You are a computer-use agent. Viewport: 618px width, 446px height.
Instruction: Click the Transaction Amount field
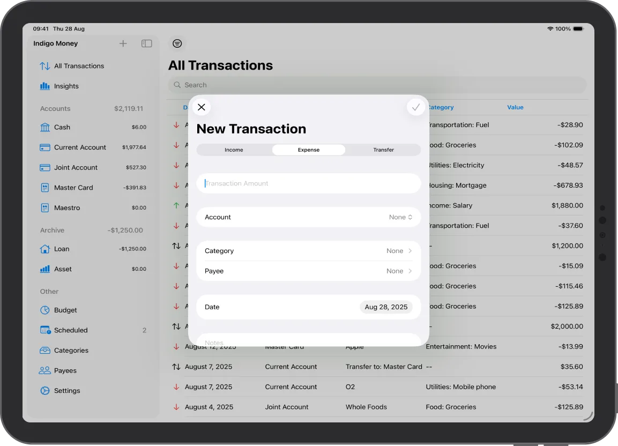[309, 183]
